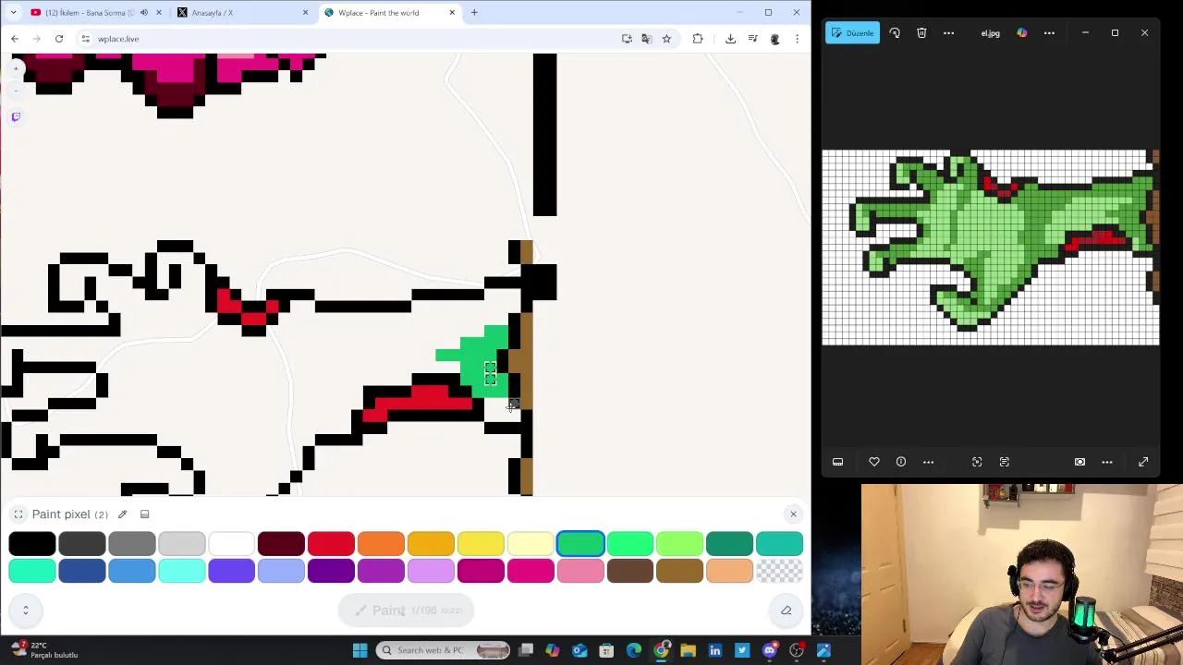Screen dimensions: 1183x665
Task: Show file info in Photos
Action: (901, 462)
